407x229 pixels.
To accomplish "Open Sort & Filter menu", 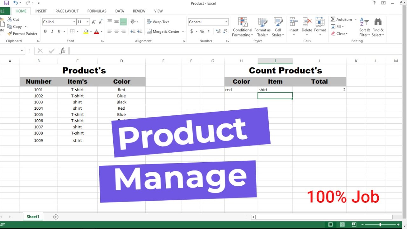I will (x=364, y=27).
